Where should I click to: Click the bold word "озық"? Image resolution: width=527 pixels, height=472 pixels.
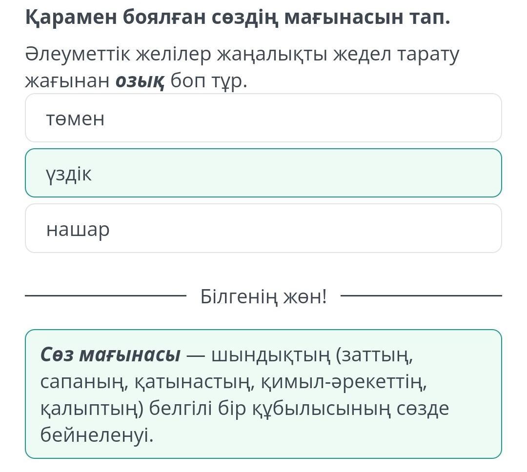pyautogui.click(x=140, y=81)
